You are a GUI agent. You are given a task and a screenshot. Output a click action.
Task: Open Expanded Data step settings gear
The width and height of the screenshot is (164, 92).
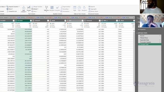pyautogui.click(x=160, y=40)
